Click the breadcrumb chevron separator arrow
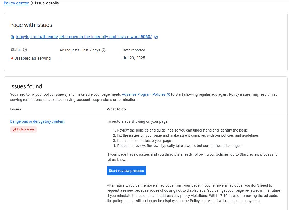Screen dimensions: 289x210 pos(32,3)
